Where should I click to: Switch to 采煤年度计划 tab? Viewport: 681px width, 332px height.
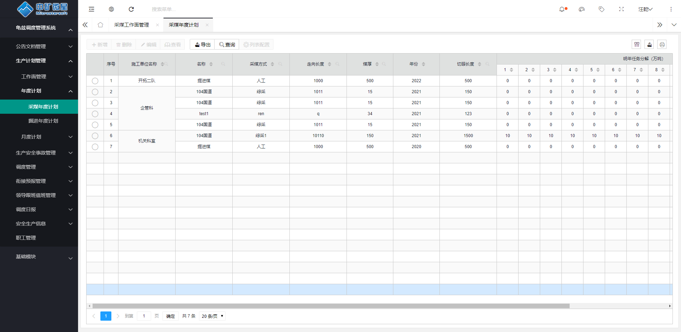[x=184, y=25]
